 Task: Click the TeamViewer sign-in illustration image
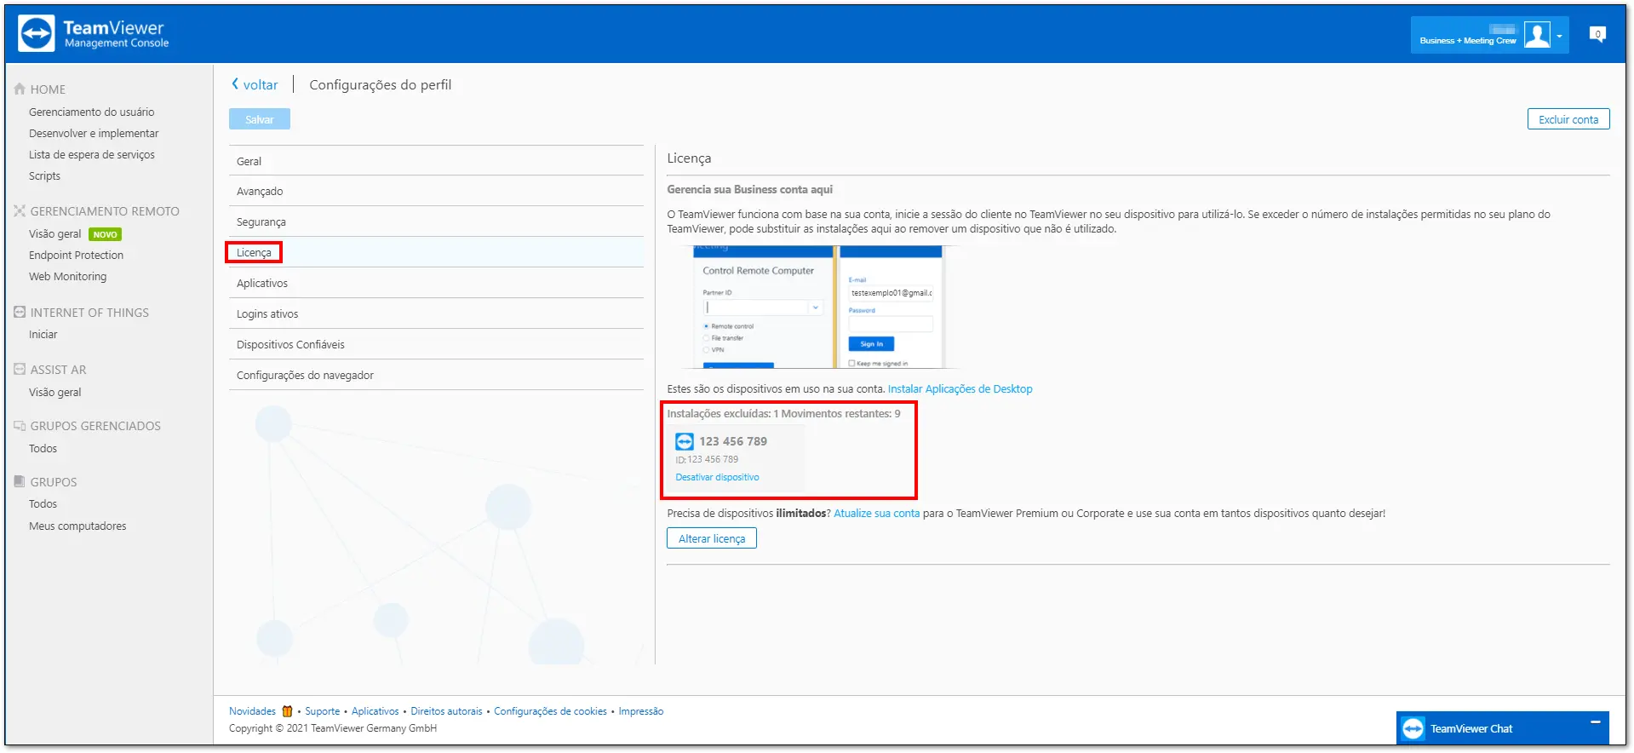pos(817,307)
